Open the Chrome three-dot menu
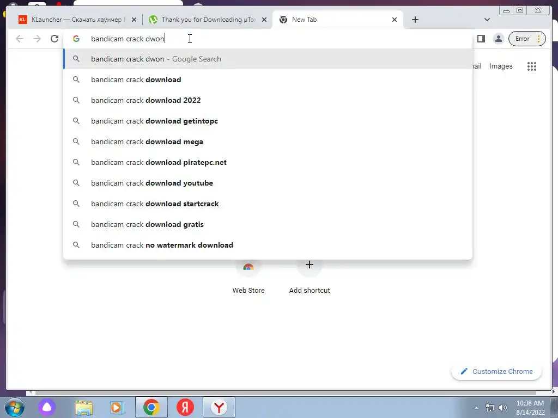 pos(539,39)
